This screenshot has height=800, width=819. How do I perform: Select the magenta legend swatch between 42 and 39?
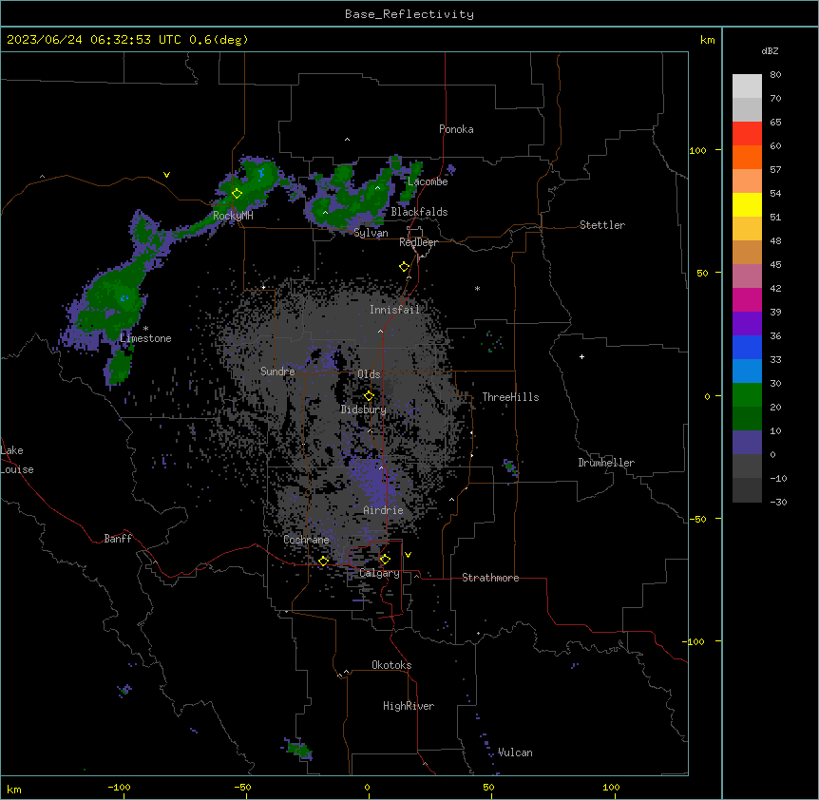point(747,299)
